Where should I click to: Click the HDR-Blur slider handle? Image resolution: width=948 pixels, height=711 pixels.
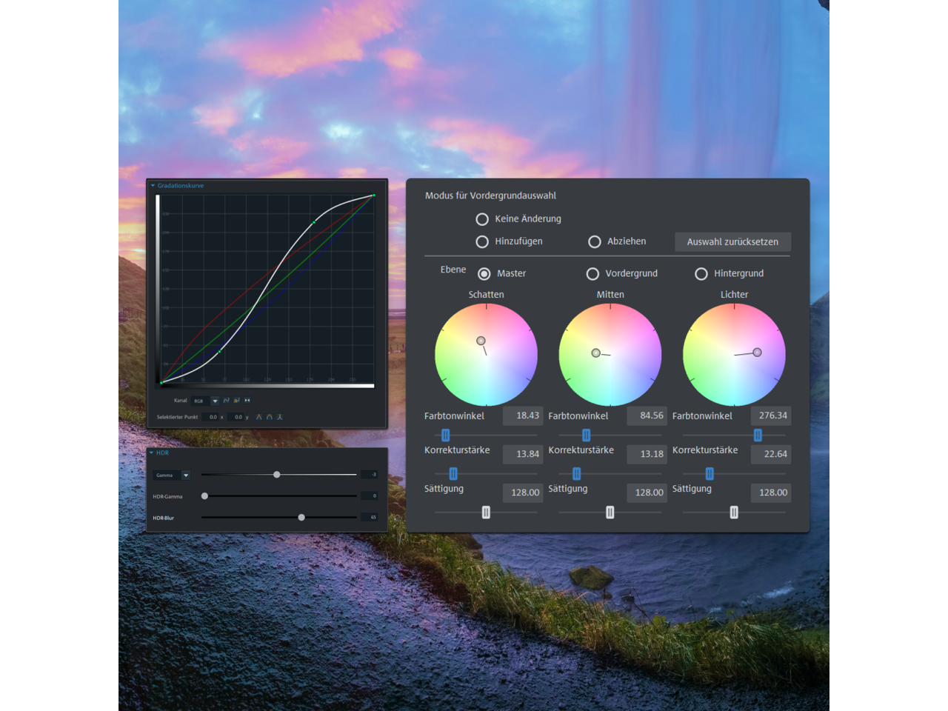click(301, 518)
